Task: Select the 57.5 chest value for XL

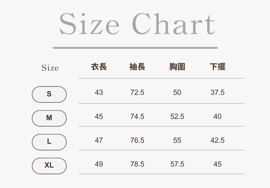Action: [177, 164]
